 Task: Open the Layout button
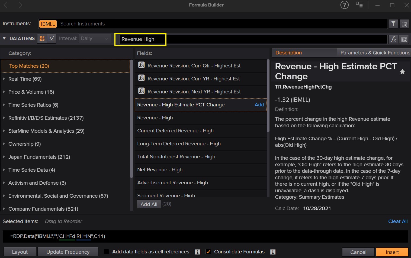[x=20, y=252]
